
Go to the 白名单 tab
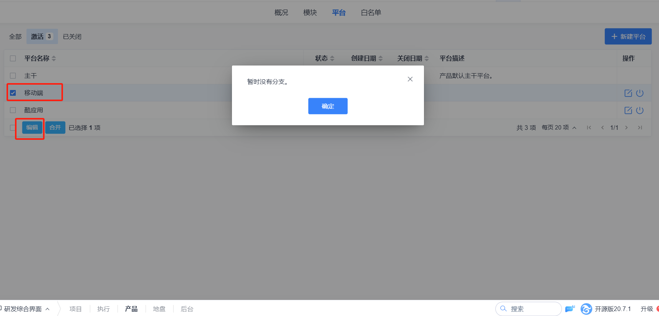click(x=371, y=13)
